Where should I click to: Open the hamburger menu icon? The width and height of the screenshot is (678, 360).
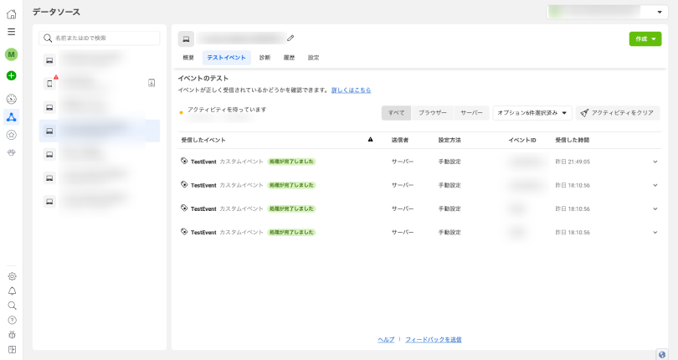pos(12,32)
